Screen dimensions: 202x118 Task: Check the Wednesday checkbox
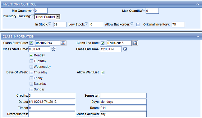point(31,67)
